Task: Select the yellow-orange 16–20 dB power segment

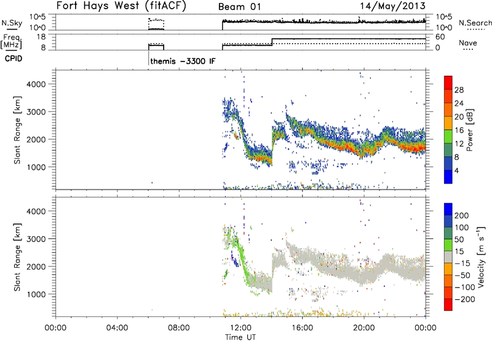Action: (448, 122)
